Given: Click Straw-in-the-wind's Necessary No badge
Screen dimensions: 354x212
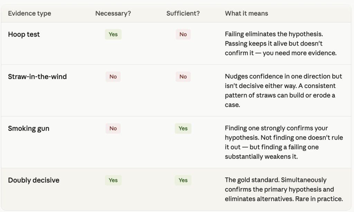Looking at the screenshot, I should tap(113, 77).
